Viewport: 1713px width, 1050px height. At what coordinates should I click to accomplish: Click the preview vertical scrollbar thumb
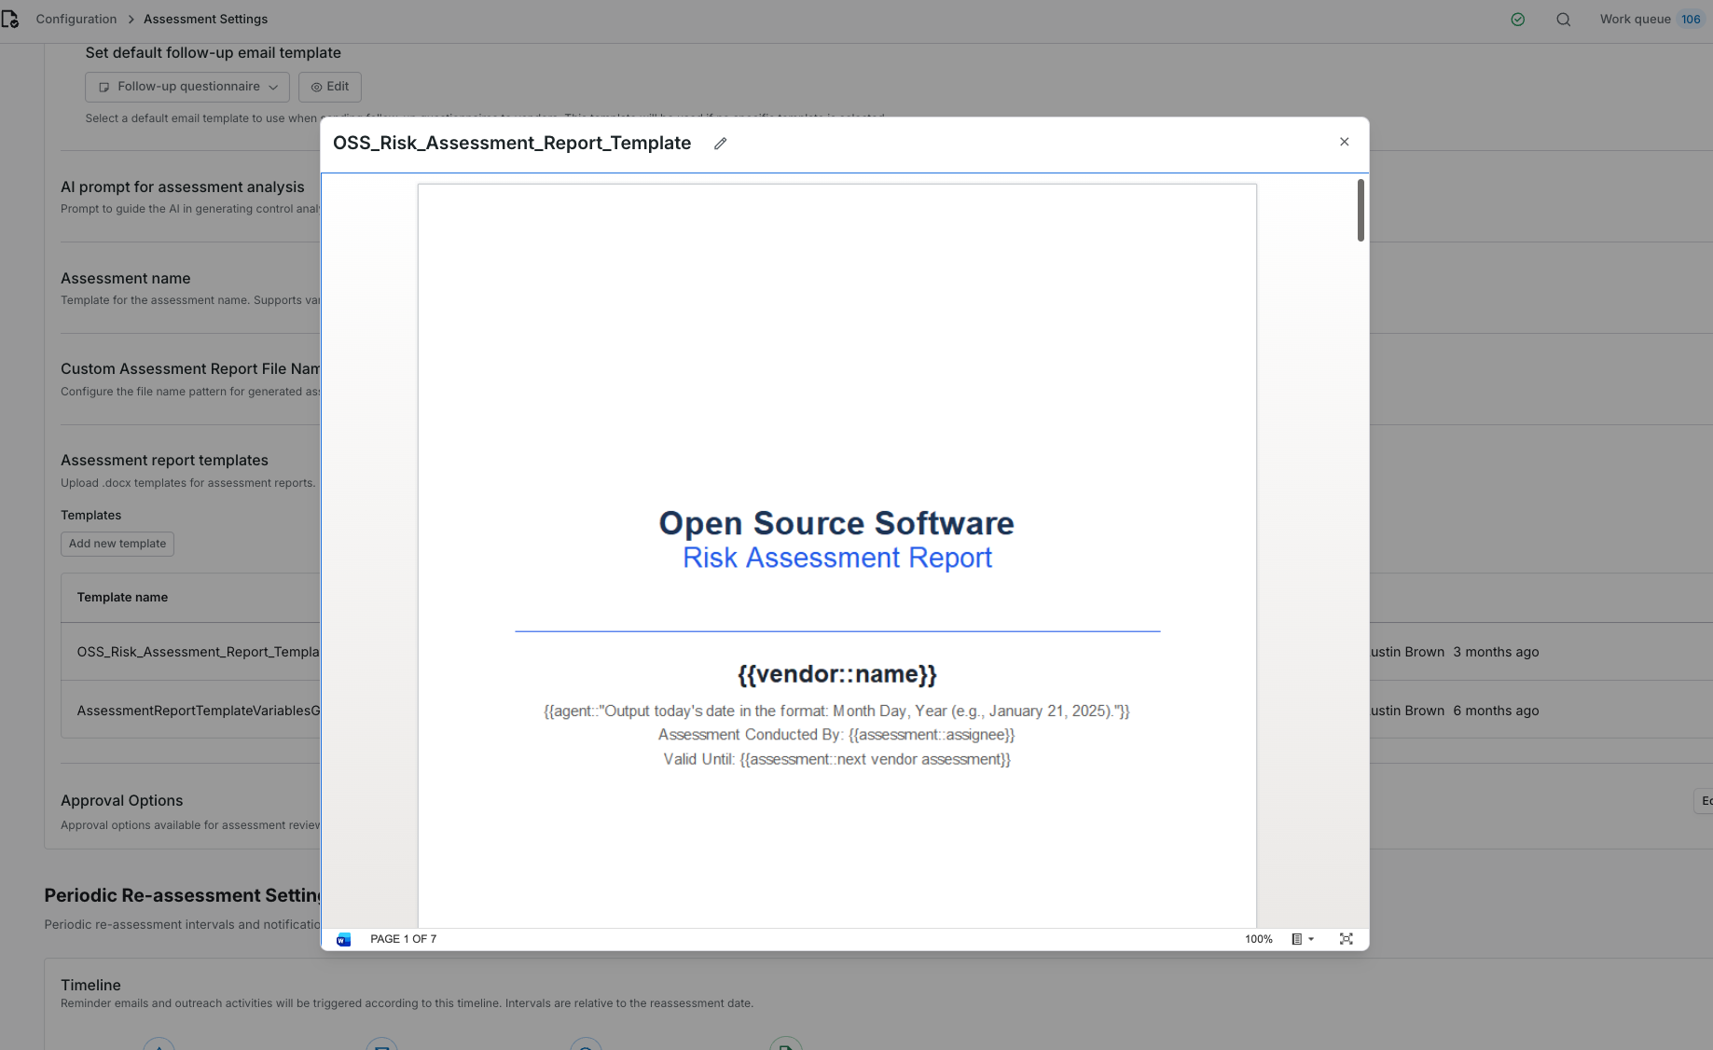point(1361,210)
